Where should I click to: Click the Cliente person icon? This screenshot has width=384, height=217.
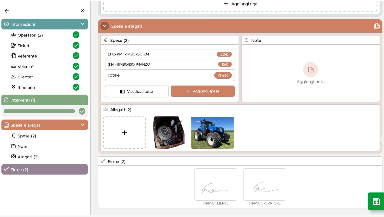(13, 77)
